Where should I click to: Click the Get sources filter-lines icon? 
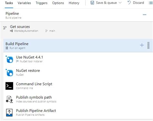pyautogui.click(x=5, y=28)
